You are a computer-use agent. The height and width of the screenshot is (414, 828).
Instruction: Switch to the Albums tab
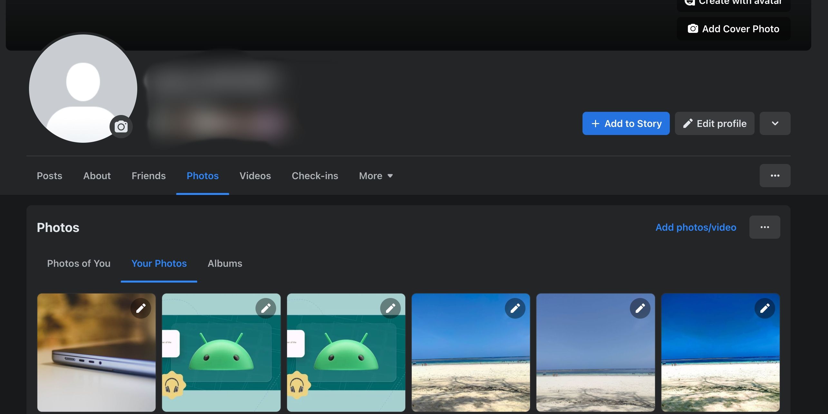(225, 264)
